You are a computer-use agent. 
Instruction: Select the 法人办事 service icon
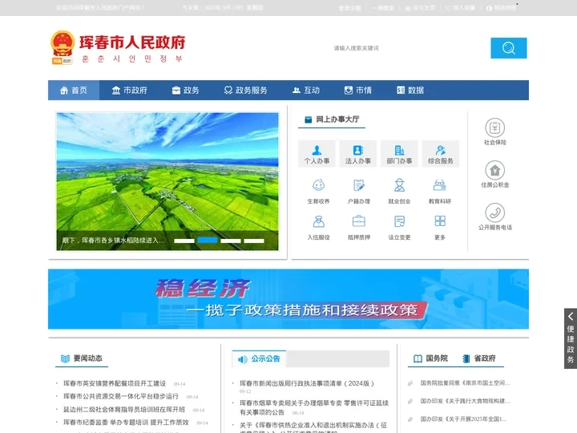click(358, 154)
